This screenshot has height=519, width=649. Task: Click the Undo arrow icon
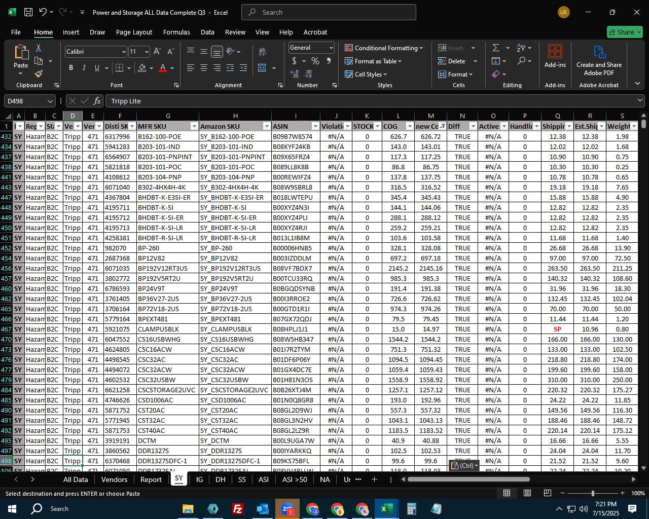click(x=43, y=12)
